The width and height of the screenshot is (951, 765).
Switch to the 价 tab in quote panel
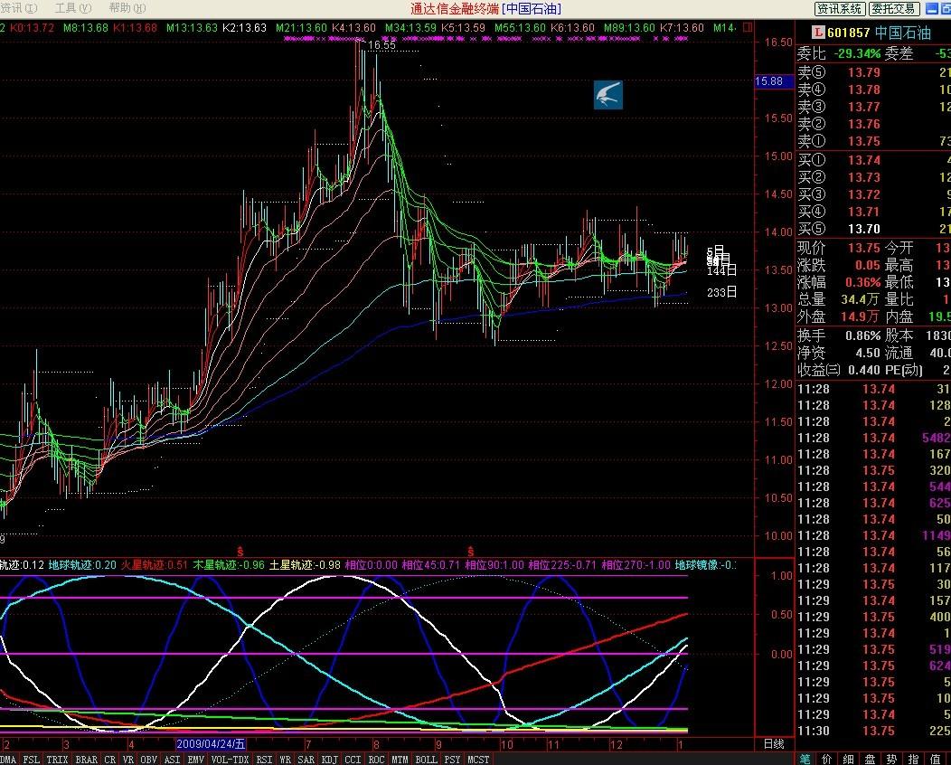tap(827, 759)
